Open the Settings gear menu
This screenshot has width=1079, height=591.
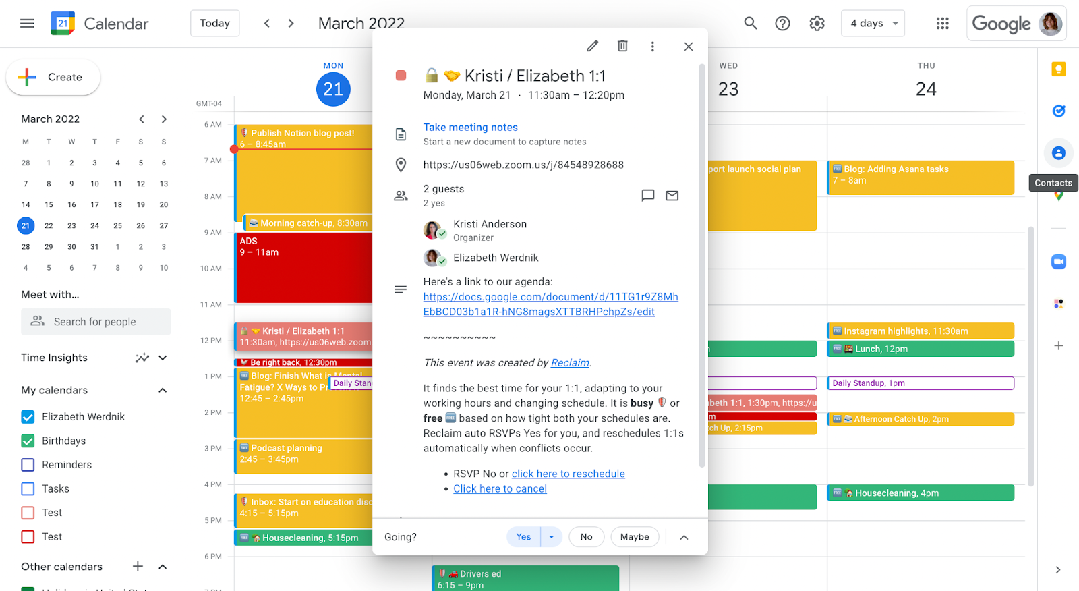(x=817, y=24)
